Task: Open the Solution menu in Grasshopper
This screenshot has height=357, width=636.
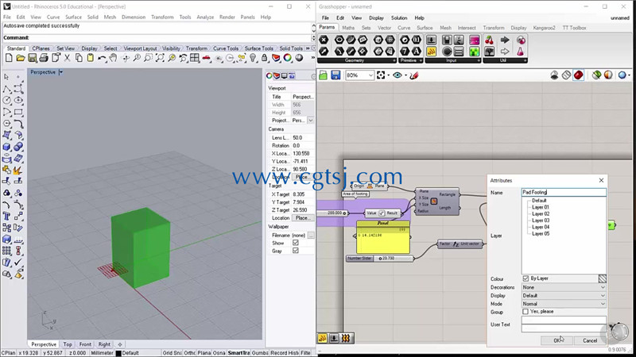Action: [399, 17]
